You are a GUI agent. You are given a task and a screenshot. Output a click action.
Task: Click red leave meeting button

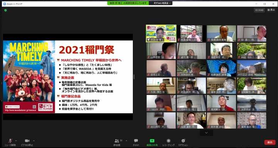pos(270,142)
